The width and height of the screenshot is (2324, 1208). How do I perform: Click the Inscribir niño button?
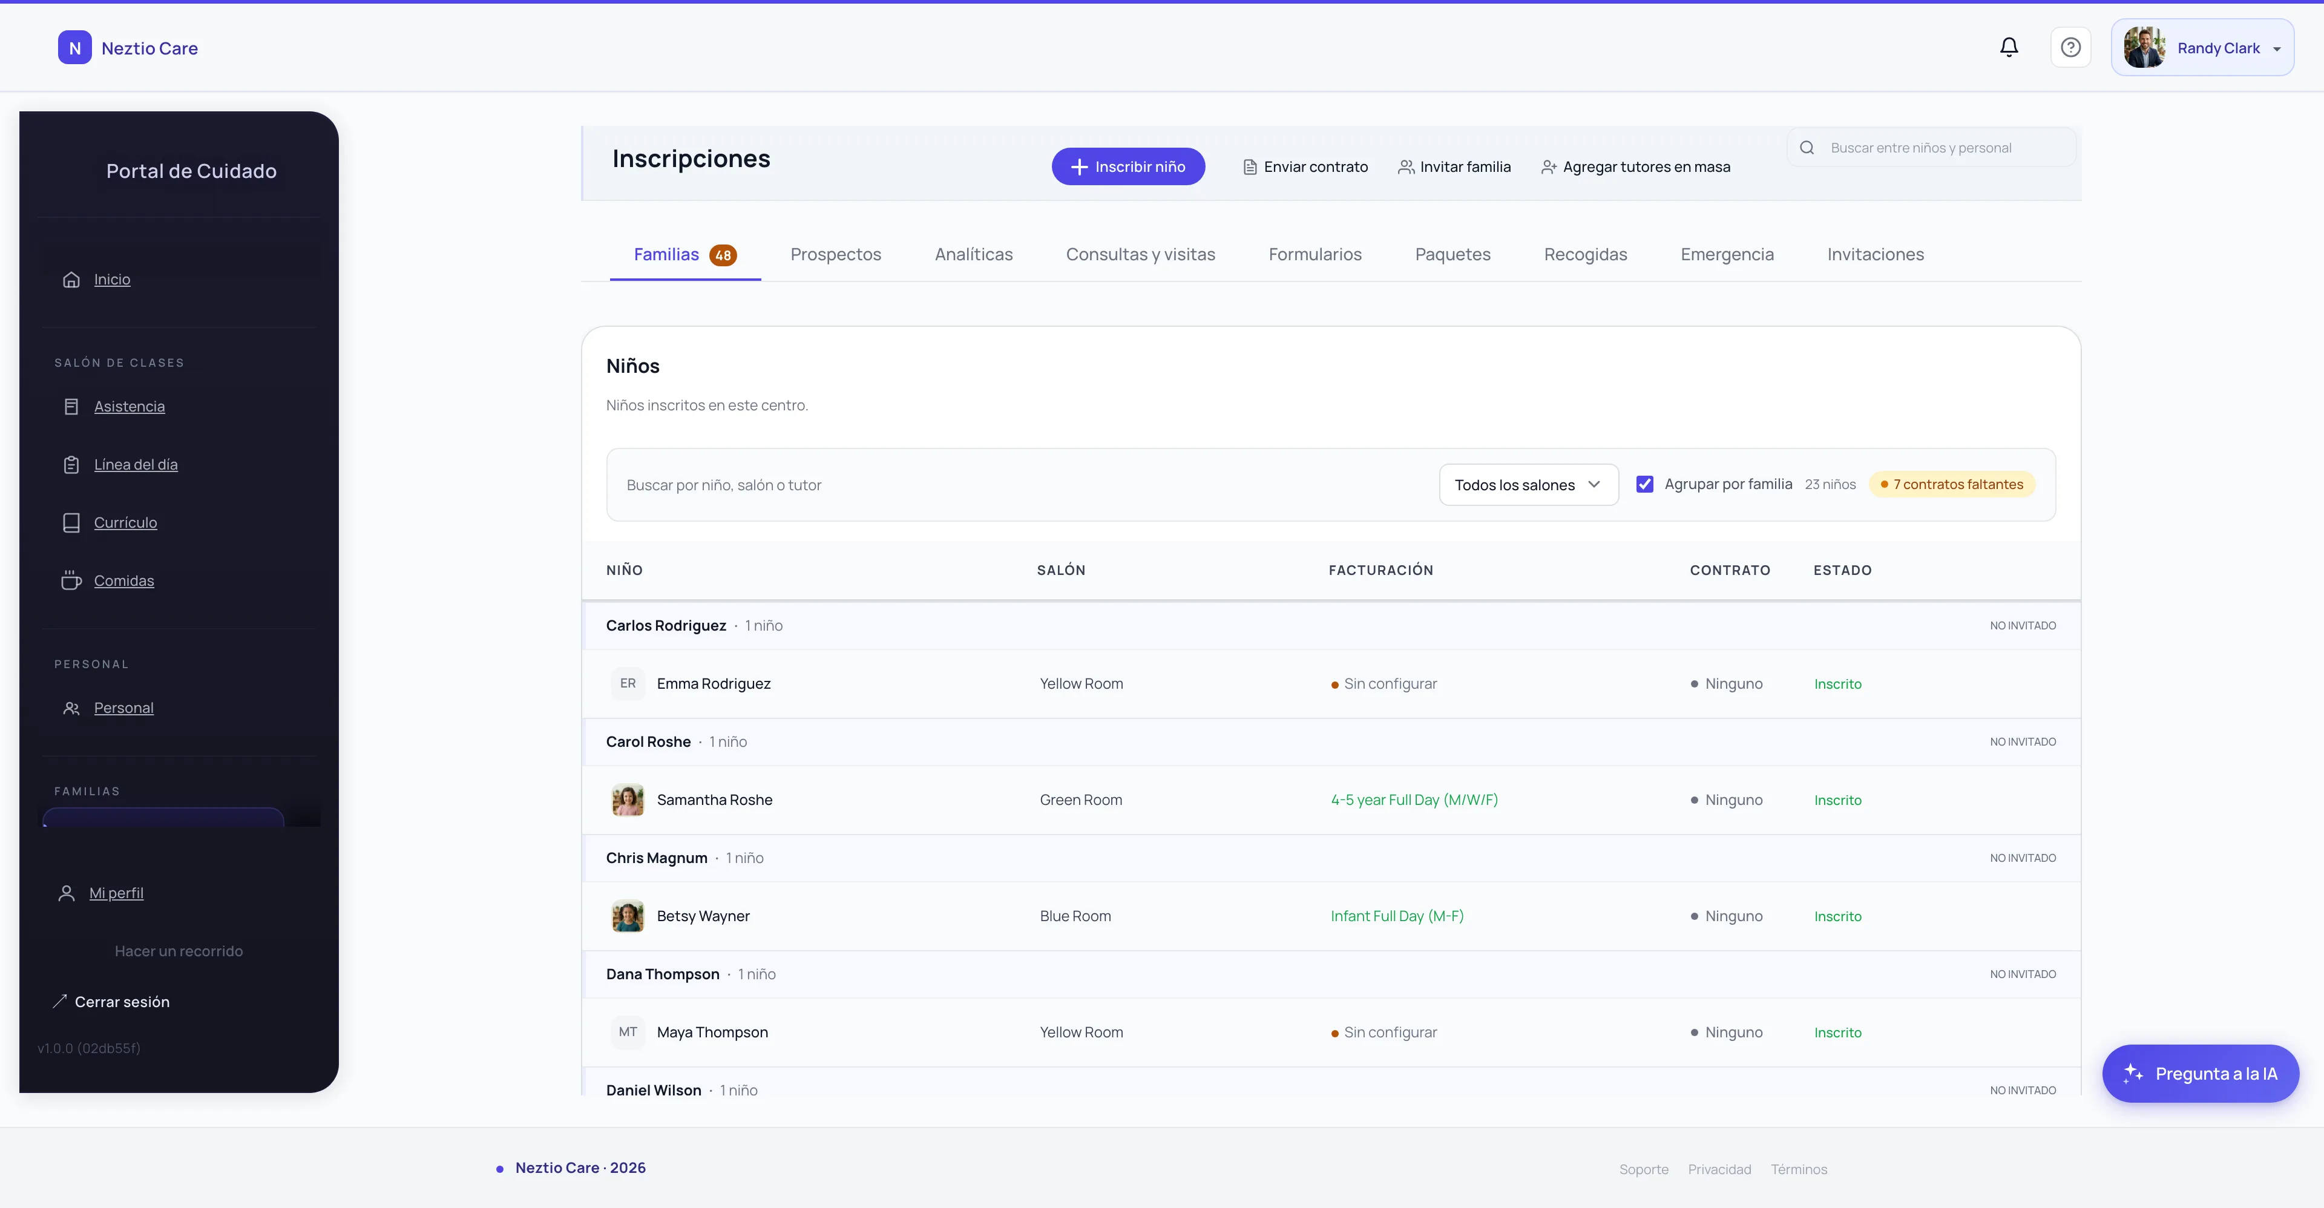[x=1128, y=167]
